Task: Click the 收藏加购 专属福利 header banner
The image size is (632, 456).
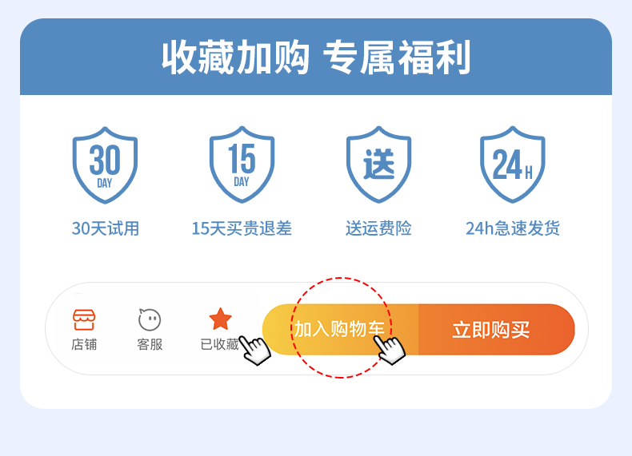Action: click(x=316, y=57)
